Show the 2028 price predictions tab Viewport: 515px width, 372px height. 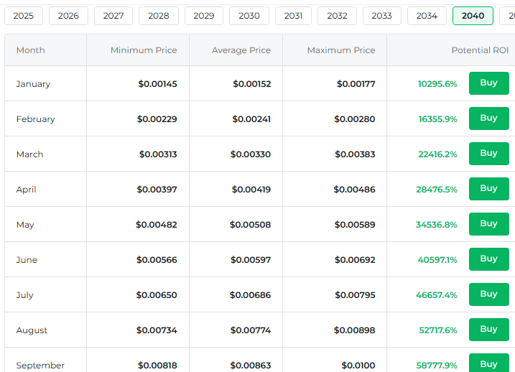click(159, 16)
